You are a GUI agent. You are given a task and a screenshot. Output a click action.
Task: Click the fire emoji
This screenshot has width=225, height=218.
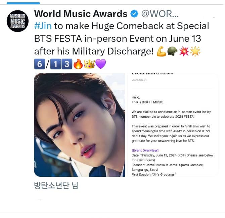[x=78, y=64]
